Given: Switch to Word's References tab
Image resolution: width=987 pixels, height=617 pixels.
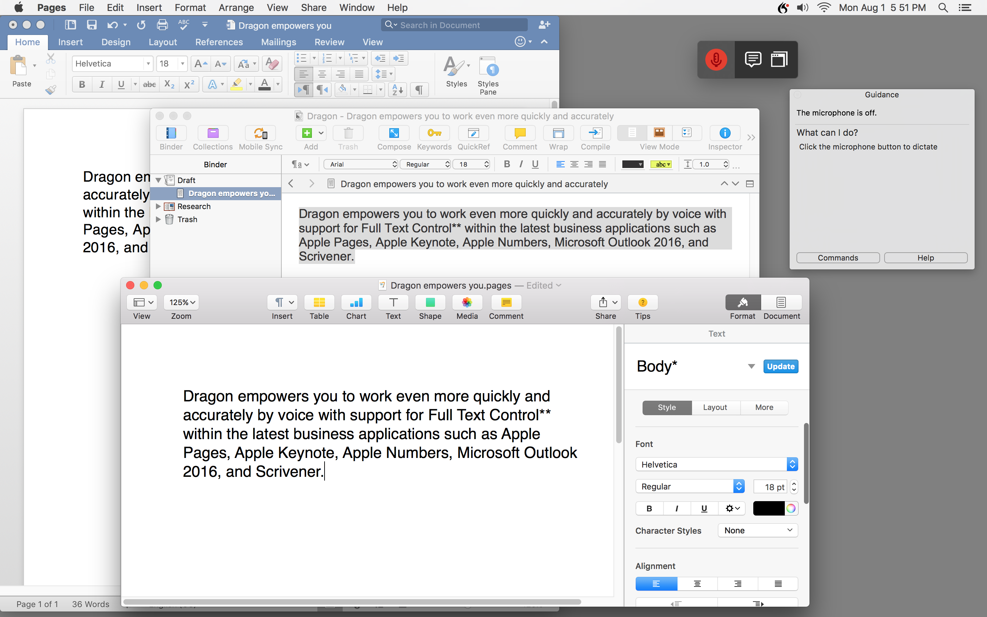Looking at the screenshot, I should [219, 42].
